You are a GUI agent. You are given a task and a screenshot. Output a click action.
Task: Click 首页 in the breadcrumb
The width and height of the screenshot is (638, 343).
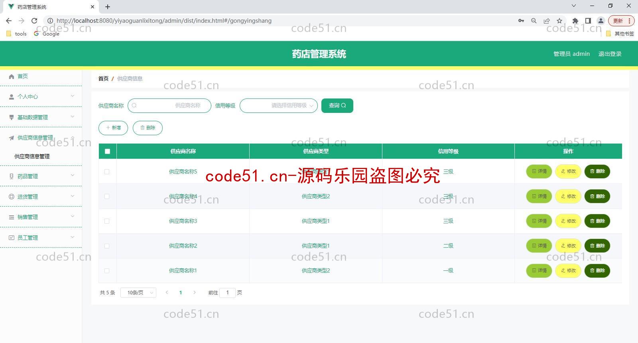click(x=103, y=79)
